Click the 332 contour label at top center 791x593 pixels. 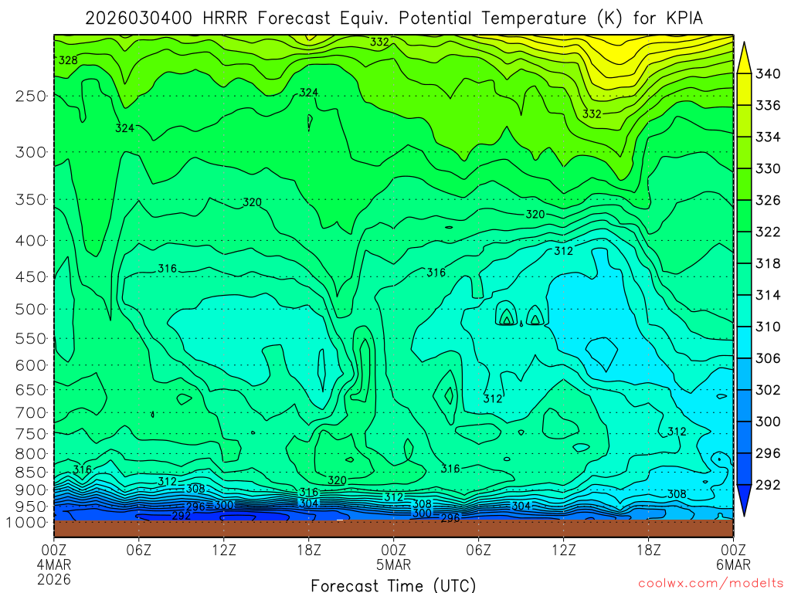click(379, 42)
